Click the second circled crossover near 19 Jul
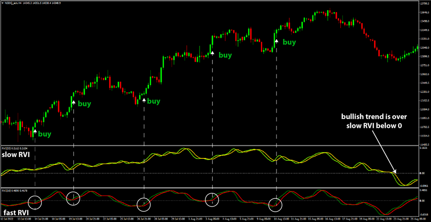 tap(73, 198)
